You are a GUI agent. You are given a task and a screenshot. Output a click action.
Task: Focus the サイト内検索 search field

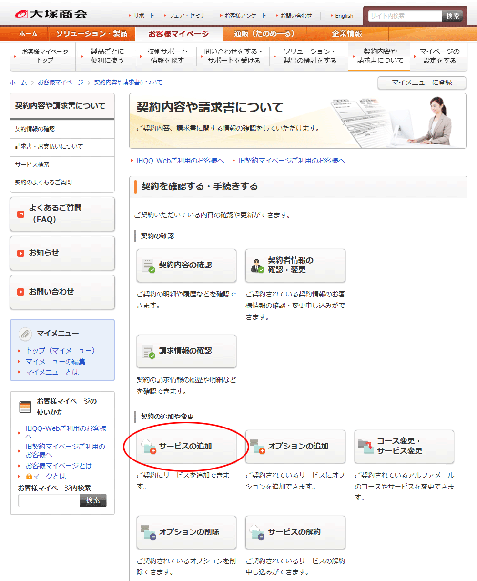405,16
